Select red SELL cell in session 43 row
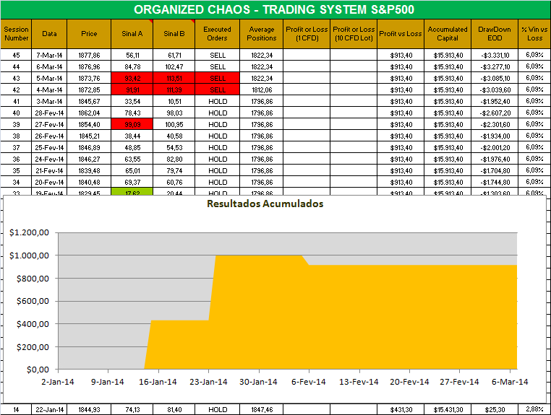Screen dimensions: 551x415 tap(217, 78)
